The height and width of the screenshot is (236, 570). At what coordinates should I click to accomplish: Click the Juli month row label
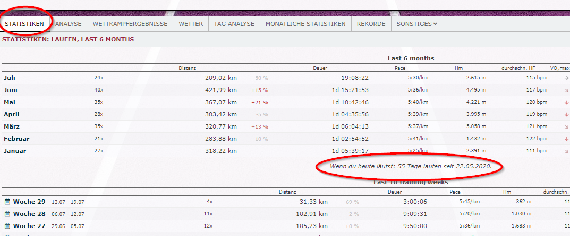click(x=10, y=78)
